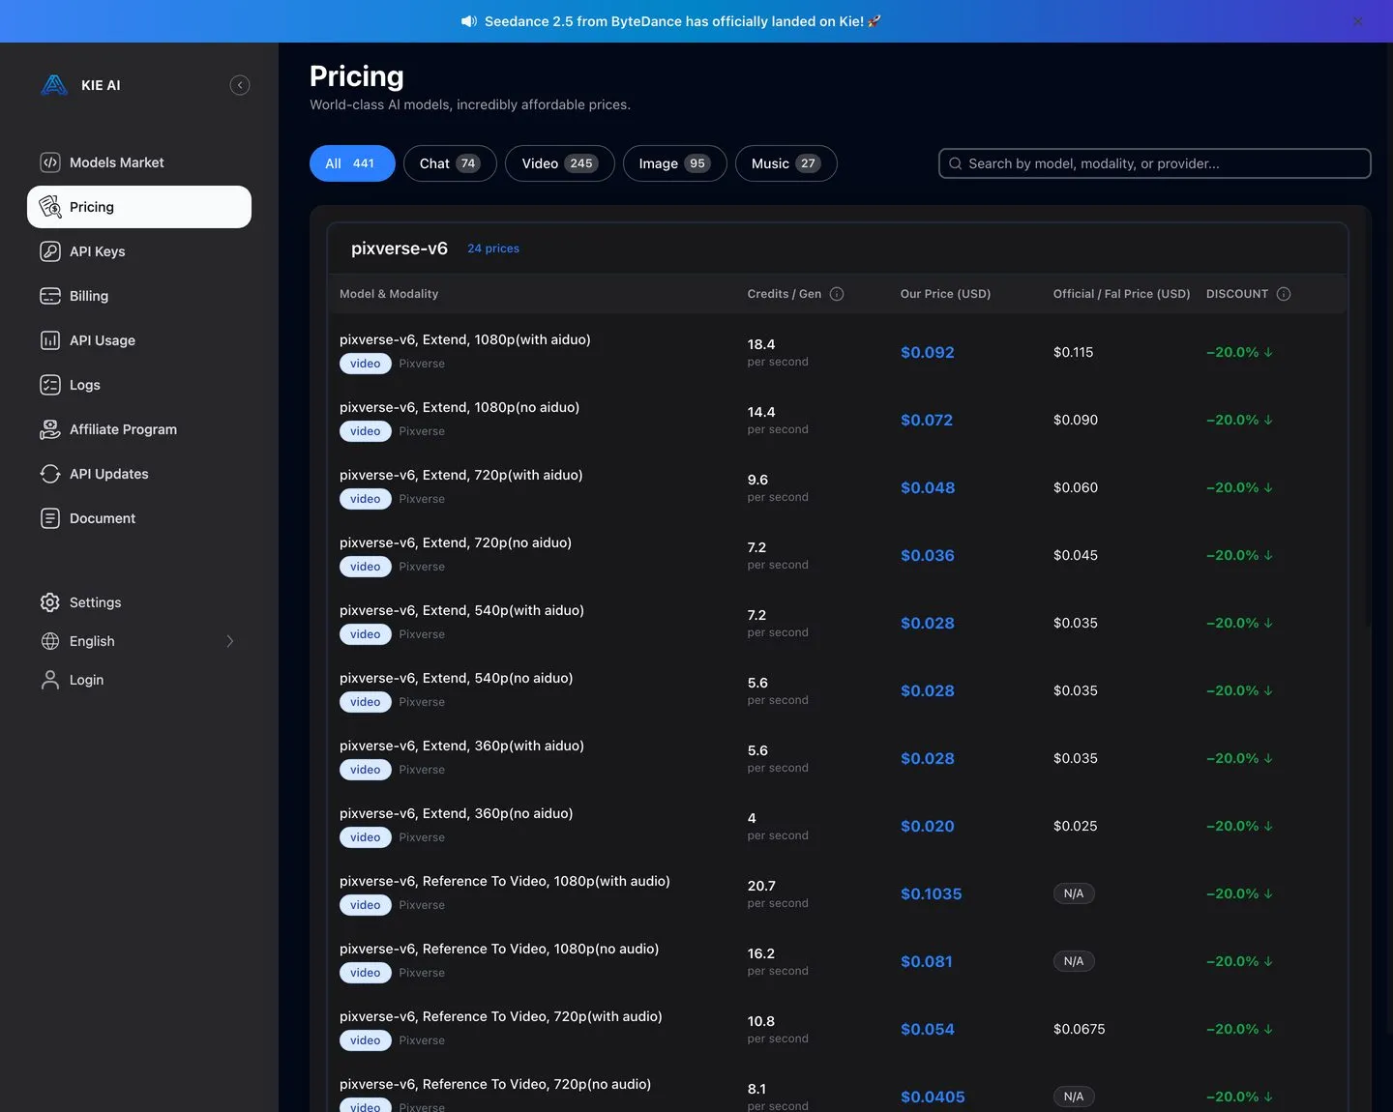1393x1112 pixels.
Task: Click video tag on Extend 1080p(with aiduo) row
Action: [x=366, y=364]
